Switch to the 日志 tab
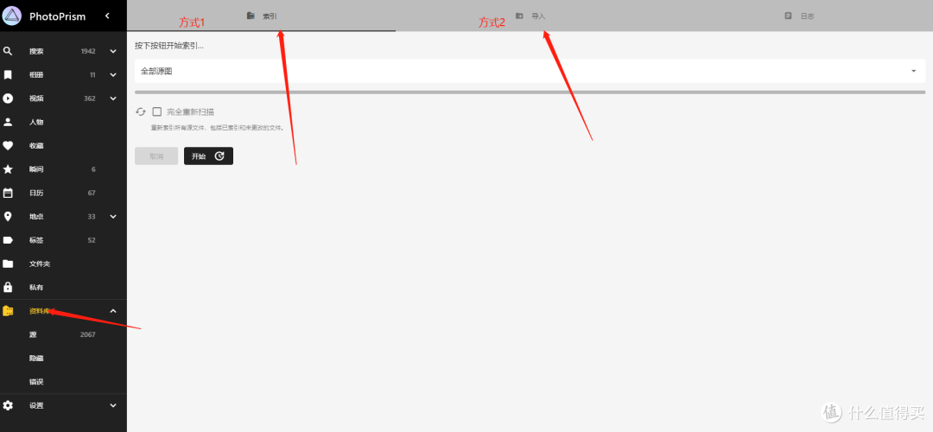This screenshot has height=432, width=933. tap(799, 16)
